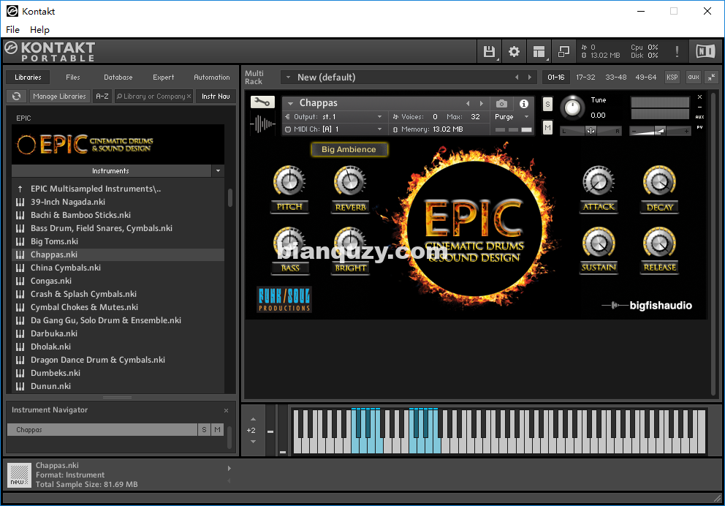This screenshot has width=725, height=506.
Task: Switch to the Automation tab
Action: tap(211, 78)
